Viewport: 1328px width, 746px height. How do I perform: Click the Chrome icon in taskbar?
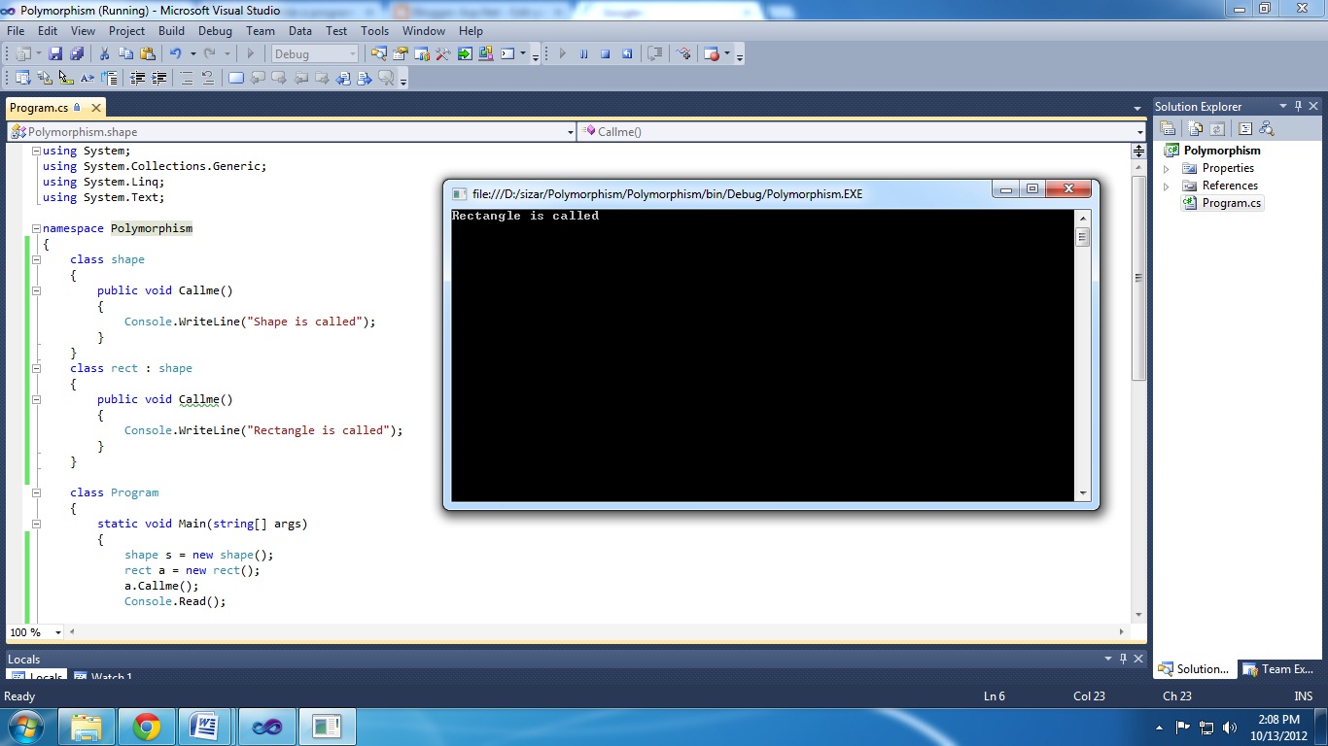point(147,727)
